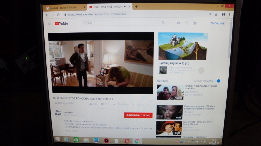Close the YouTube video tab
Viewport: 261px width, 146px height.
[129, 7]
